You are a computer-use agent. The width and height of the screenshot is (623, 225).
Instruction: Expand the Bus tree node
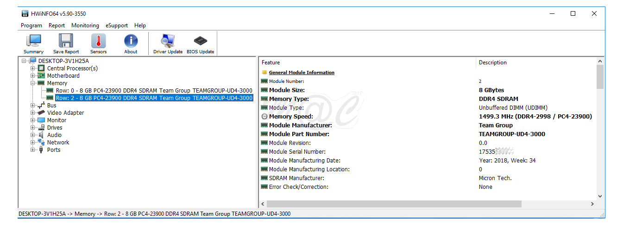click(33, 105)
